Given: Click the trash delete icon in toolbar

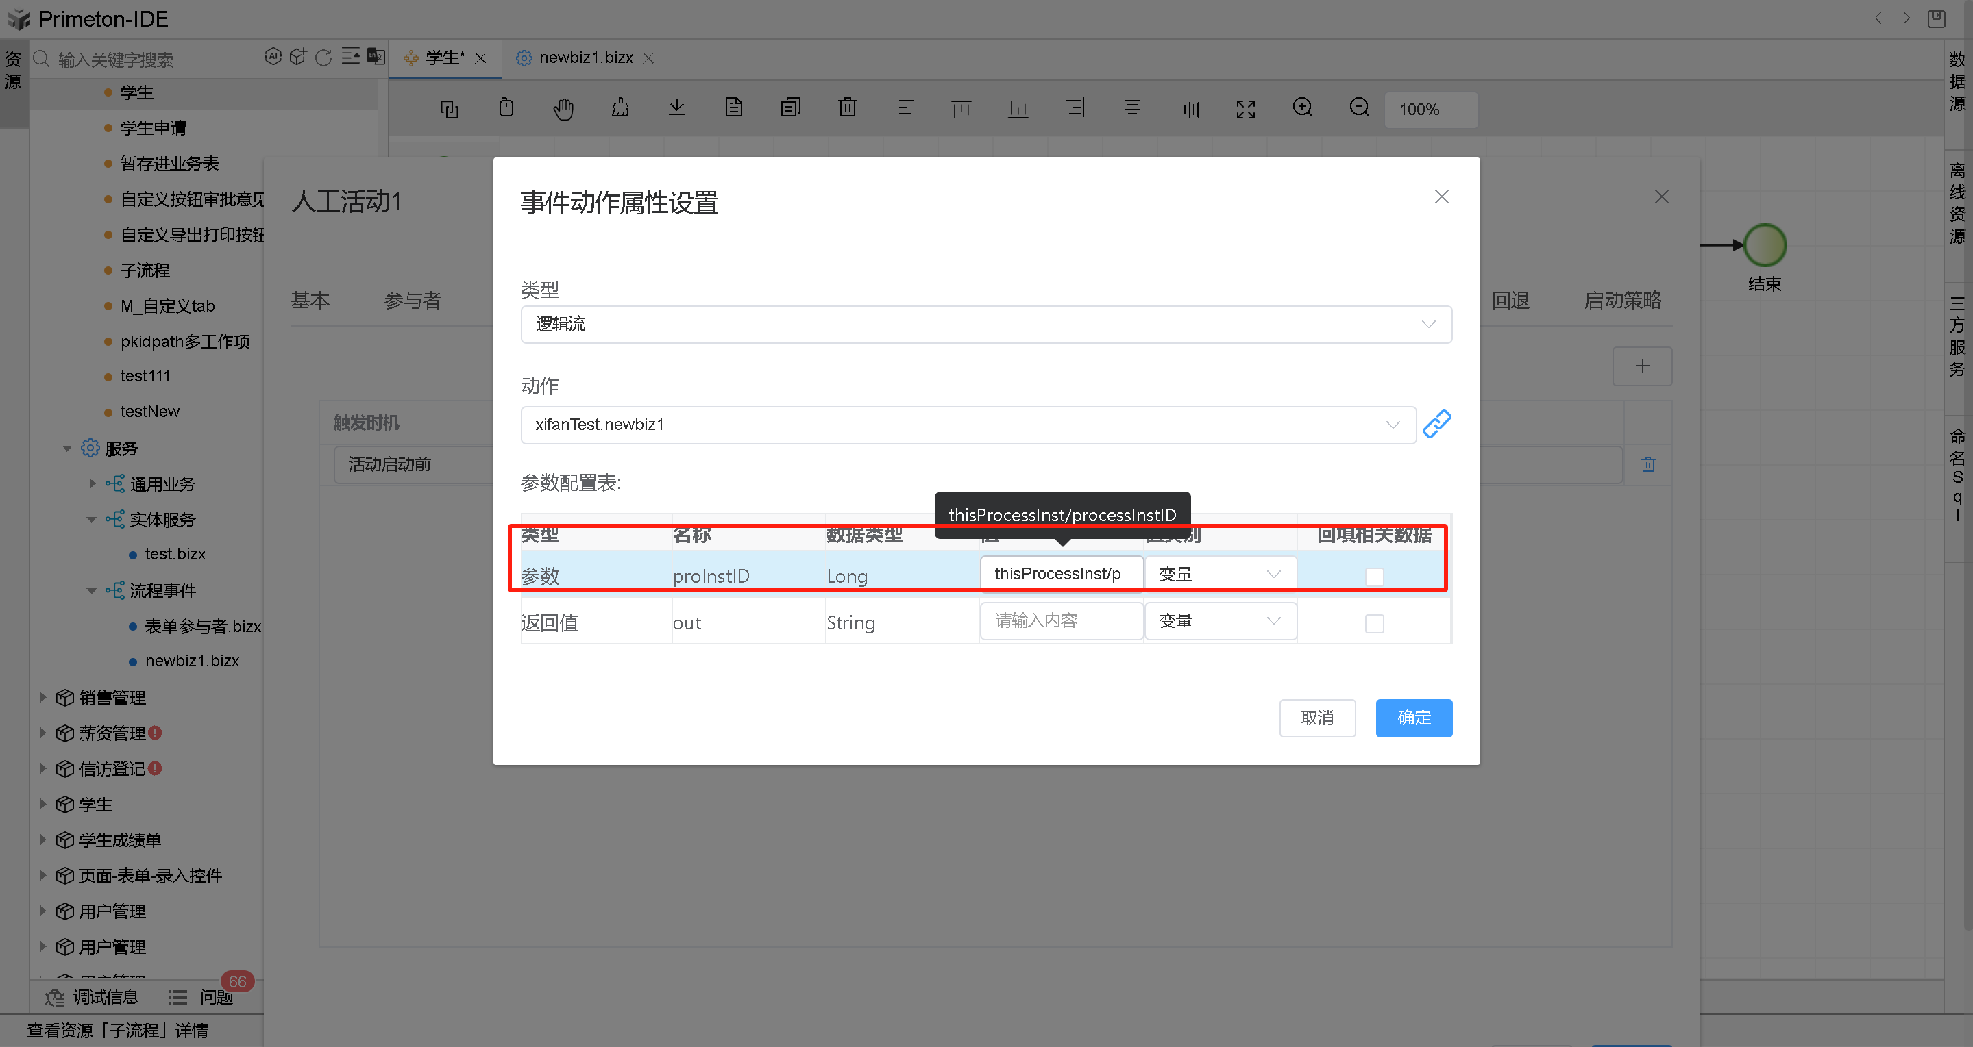Looking at the screenshot, I should pyautogui.click(x=847, y=108).
